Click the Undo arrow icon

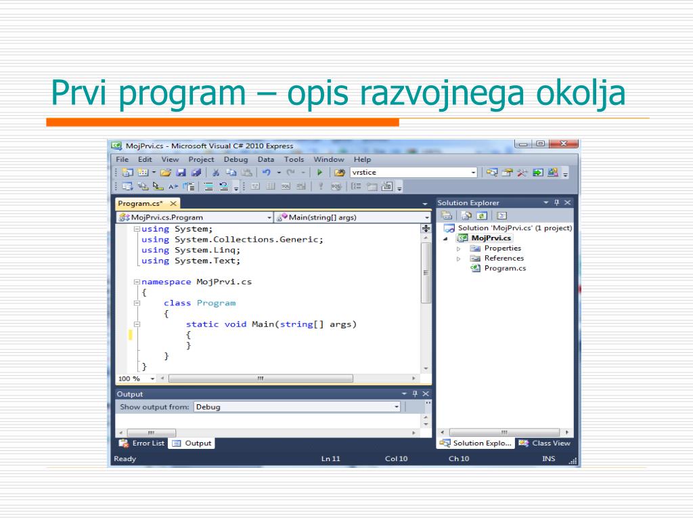tap(267, 173)
